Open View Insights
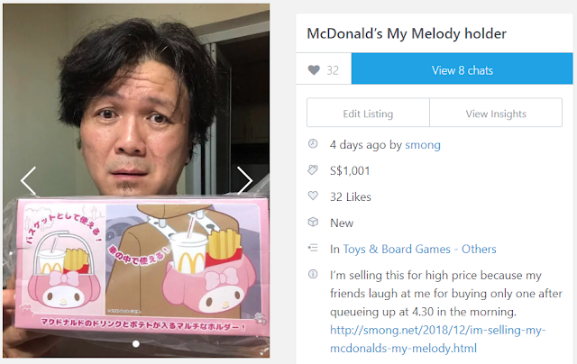The image size is (577, 364). (496, 113)
